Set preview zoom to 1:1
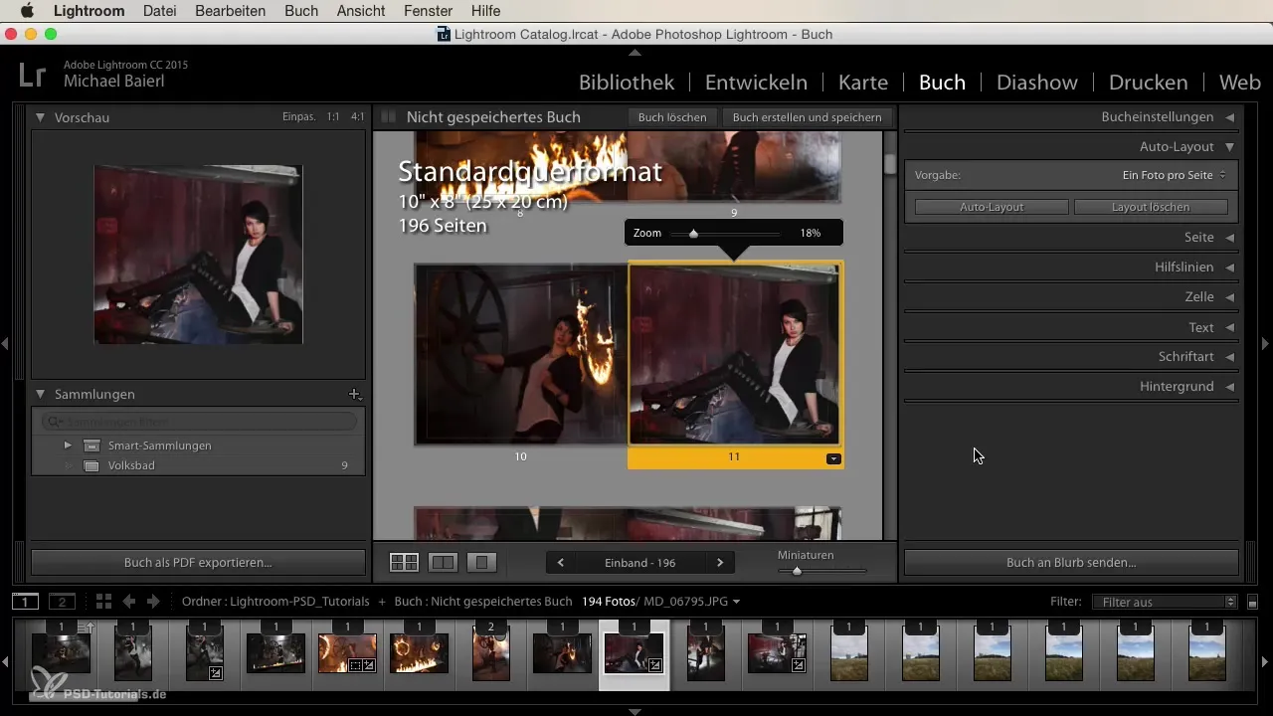 point(332,117)
